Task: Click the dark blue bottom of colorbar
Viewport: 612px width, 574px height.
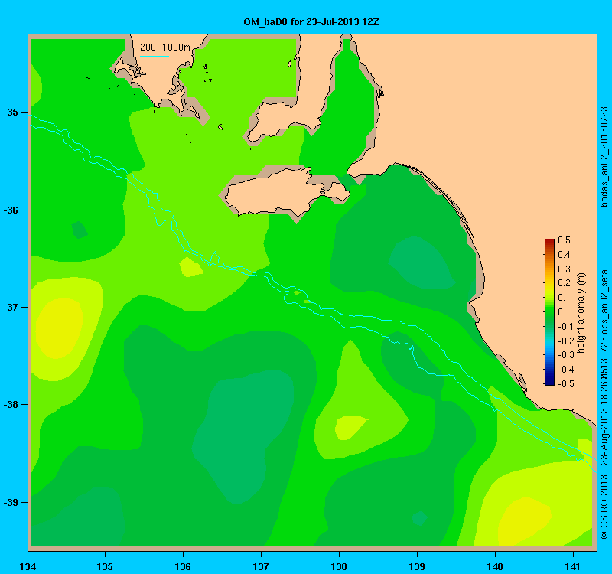Action: 549,381
